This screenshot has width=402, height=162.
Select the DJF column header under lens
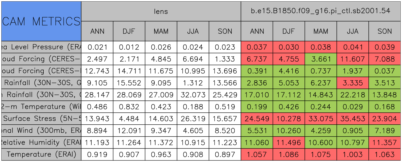point(129,31)
